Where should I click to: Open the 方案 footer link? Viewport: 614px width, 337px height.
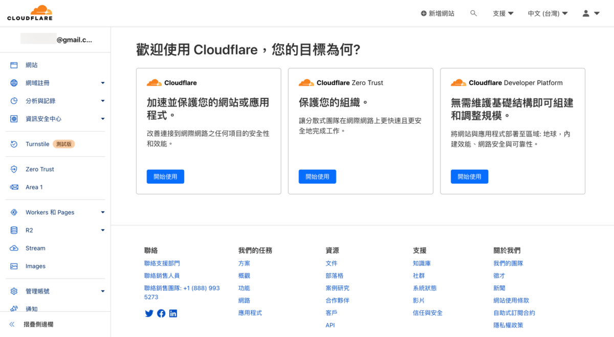coord(244,263)
